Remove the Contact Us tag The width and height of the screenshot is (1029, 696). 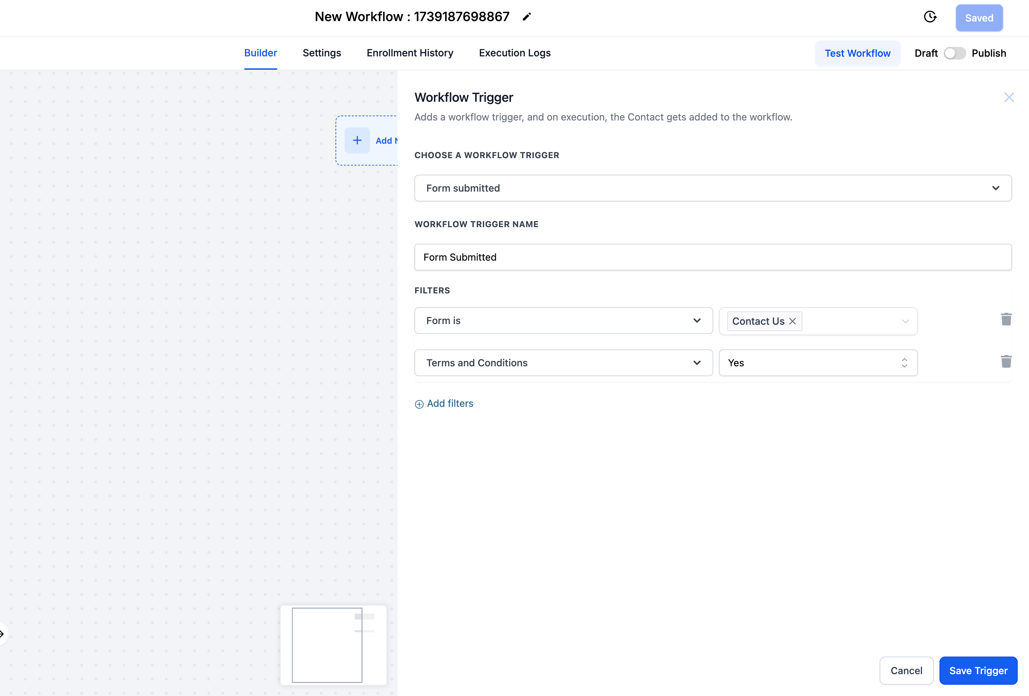pos(793,321)
